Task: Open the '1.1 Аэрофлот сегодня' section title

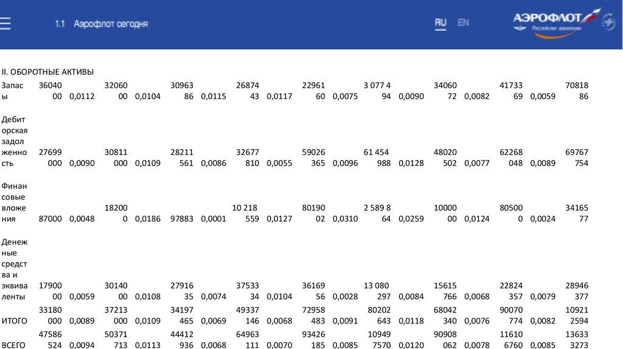Action: [x=101, y=24]
